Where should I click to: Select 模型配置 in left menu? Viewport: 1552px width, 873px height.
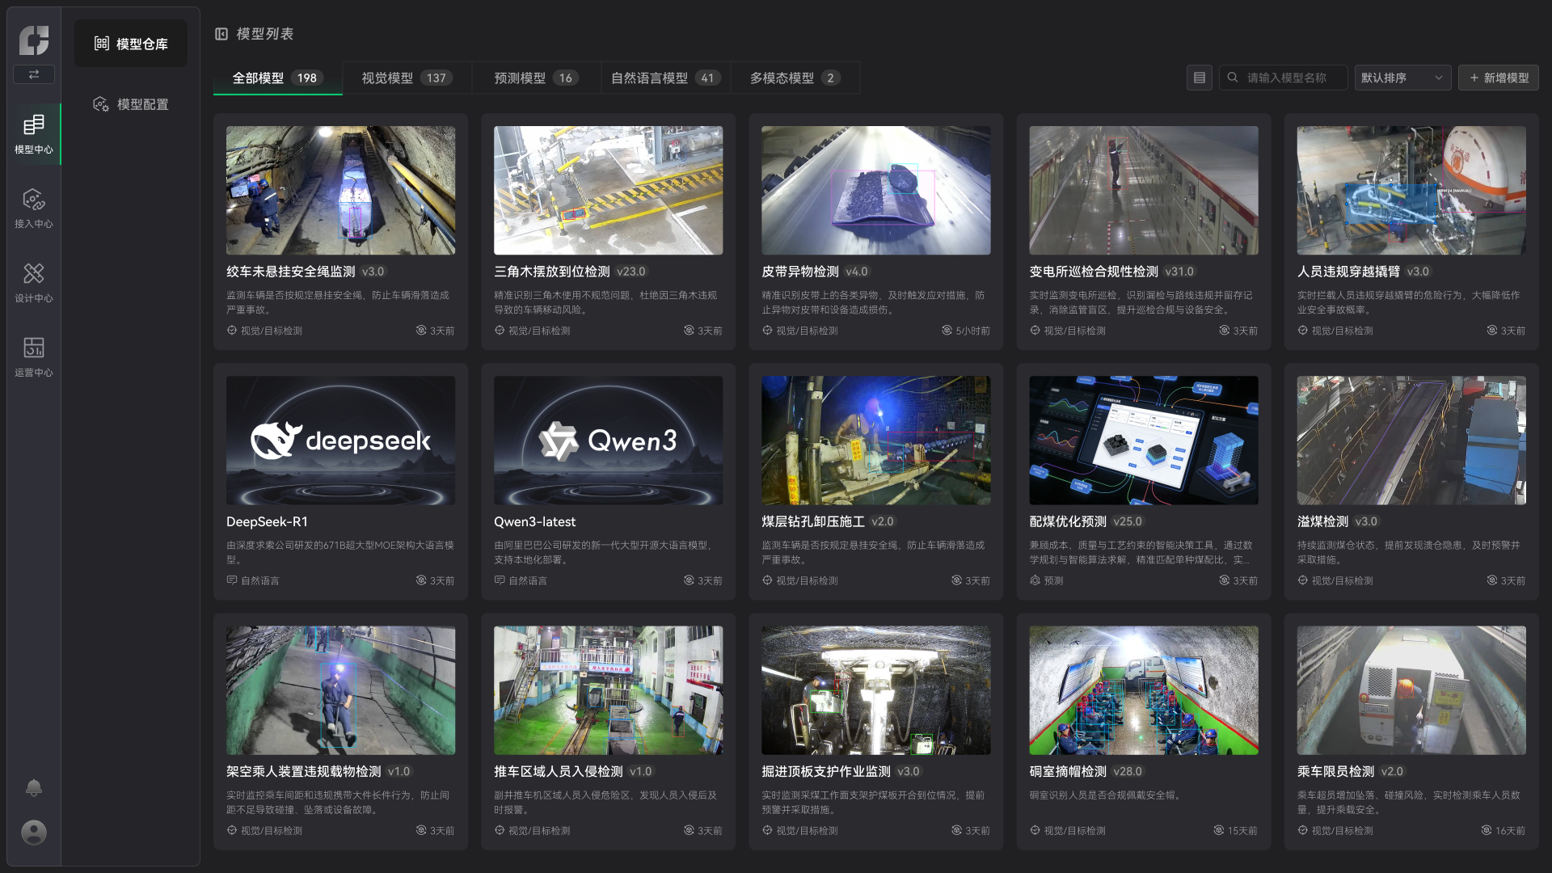[131, 104]
